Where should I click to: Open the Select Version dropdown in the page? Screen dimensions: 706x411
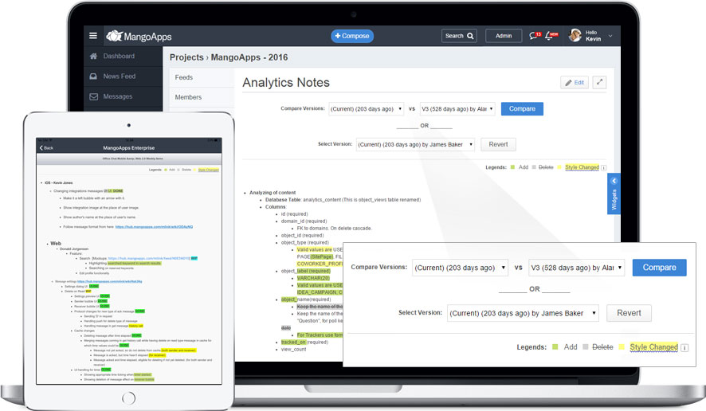point(415,144)
